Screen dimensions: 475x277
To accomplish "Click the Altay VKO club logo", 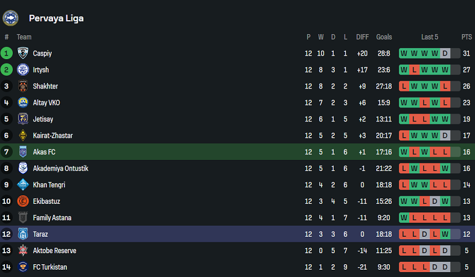I will coord(23,103).
